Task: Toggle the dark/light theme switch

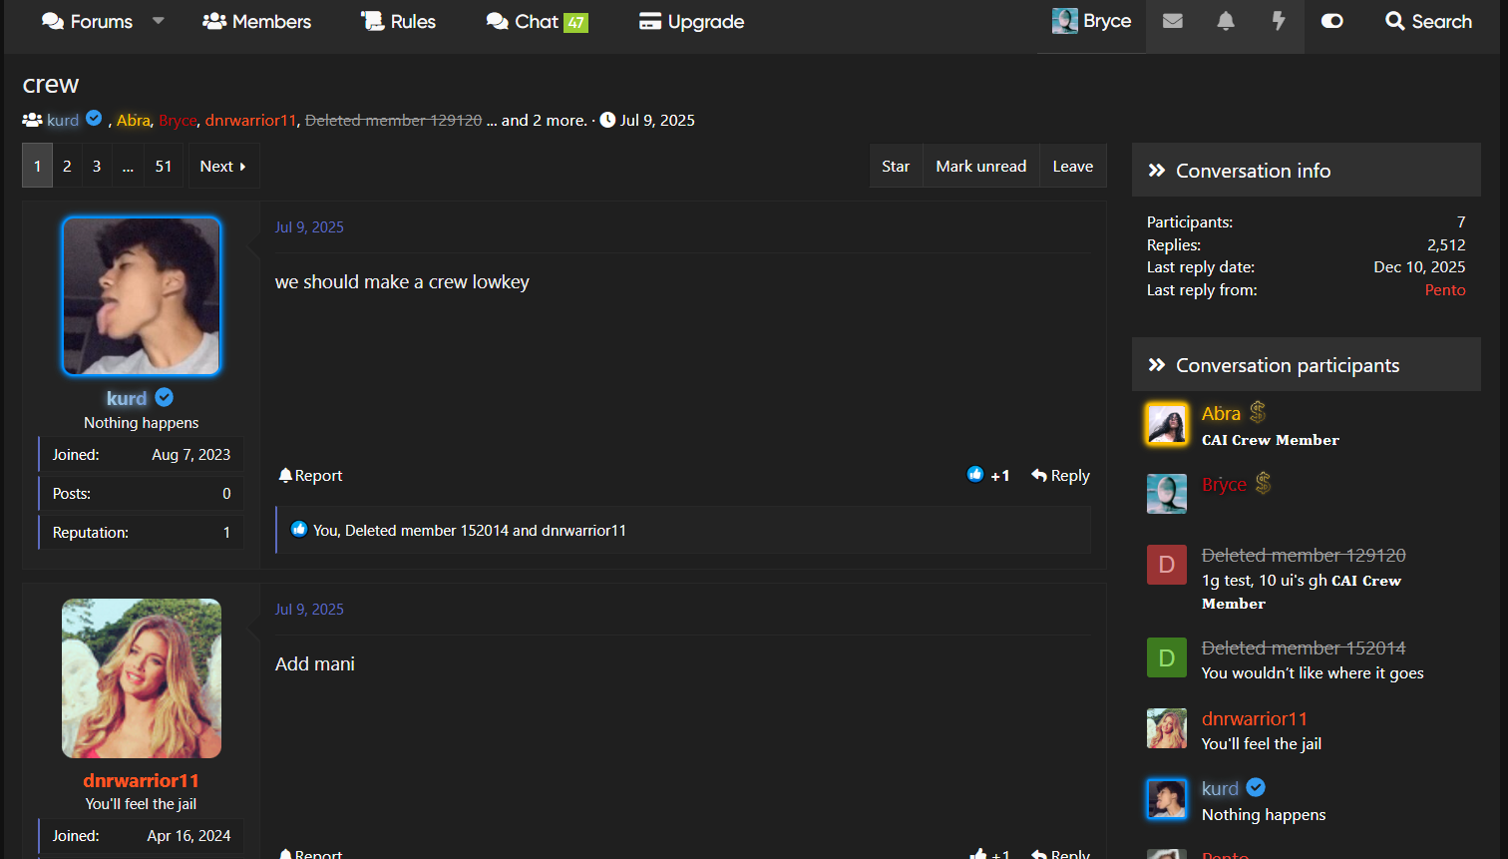Action: (x=1331, y=21)
